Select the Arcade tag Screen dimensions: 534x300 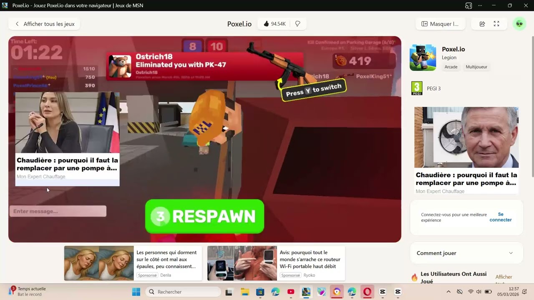click(x=451, y=67)
